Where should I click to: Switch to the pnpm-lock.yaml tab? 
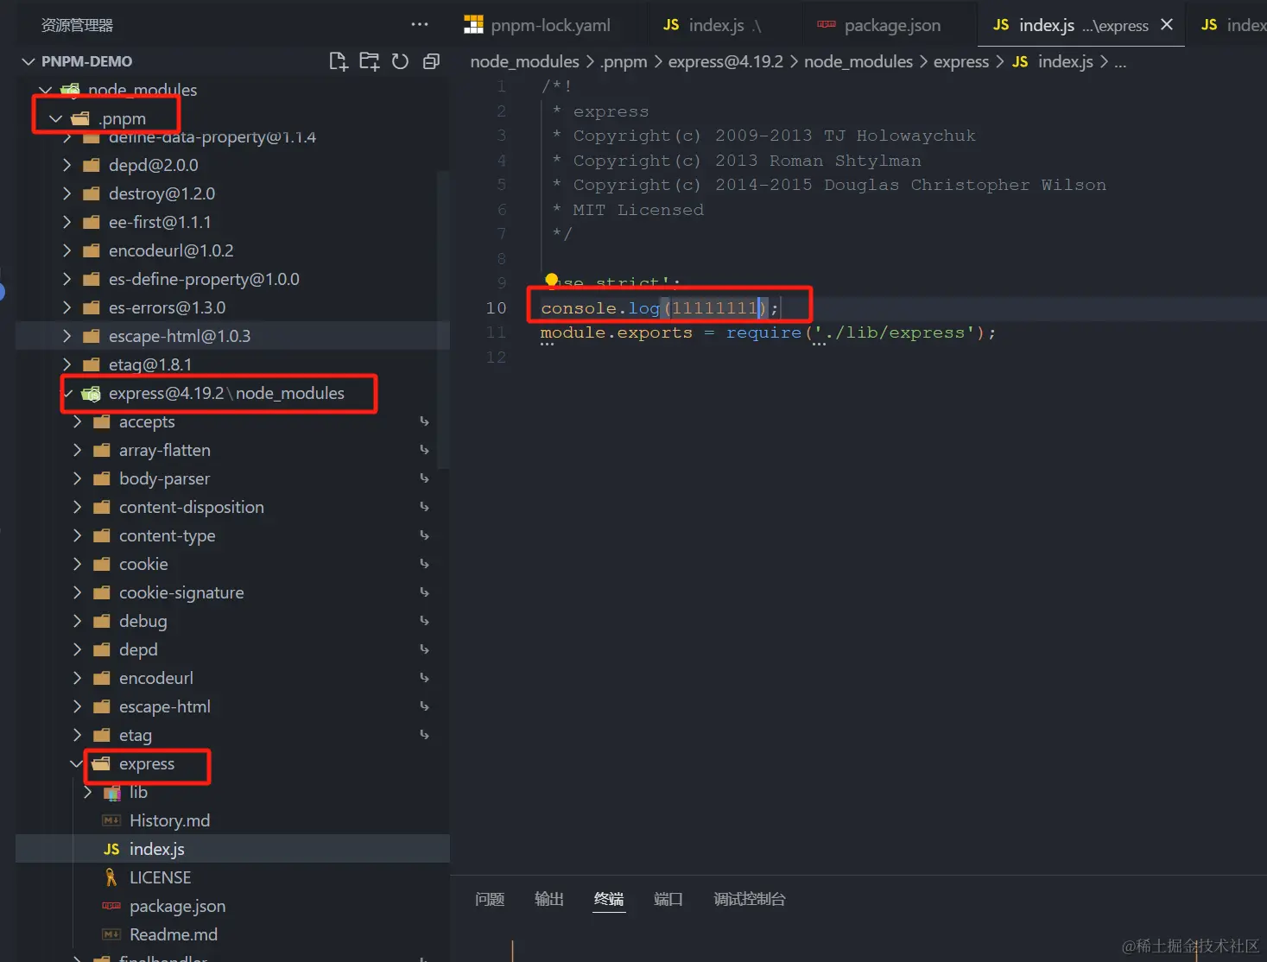click(x=537, y=25)
